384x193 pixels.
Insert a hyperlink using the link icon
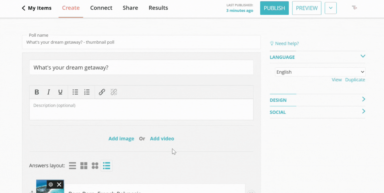point(102,92)
